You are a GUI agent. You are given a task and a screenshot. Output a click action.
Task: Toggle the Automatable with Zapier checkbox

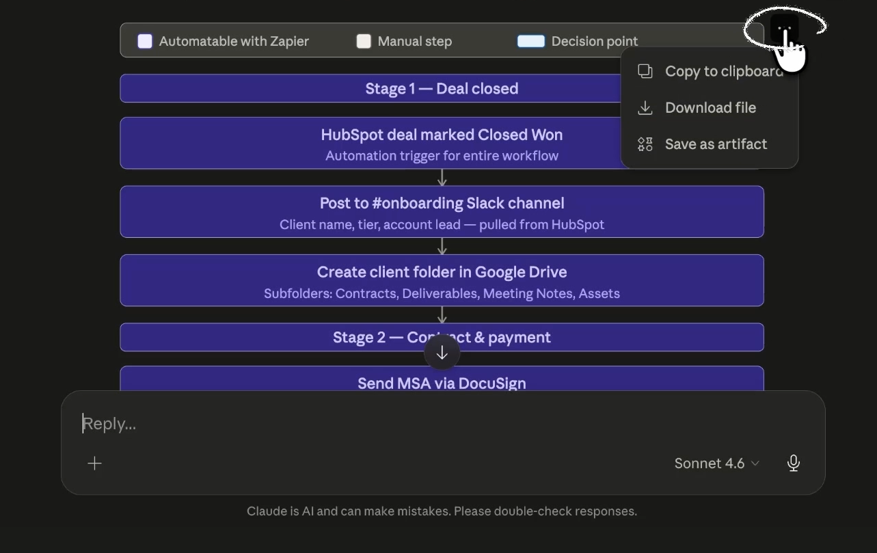tap(144, 41)
